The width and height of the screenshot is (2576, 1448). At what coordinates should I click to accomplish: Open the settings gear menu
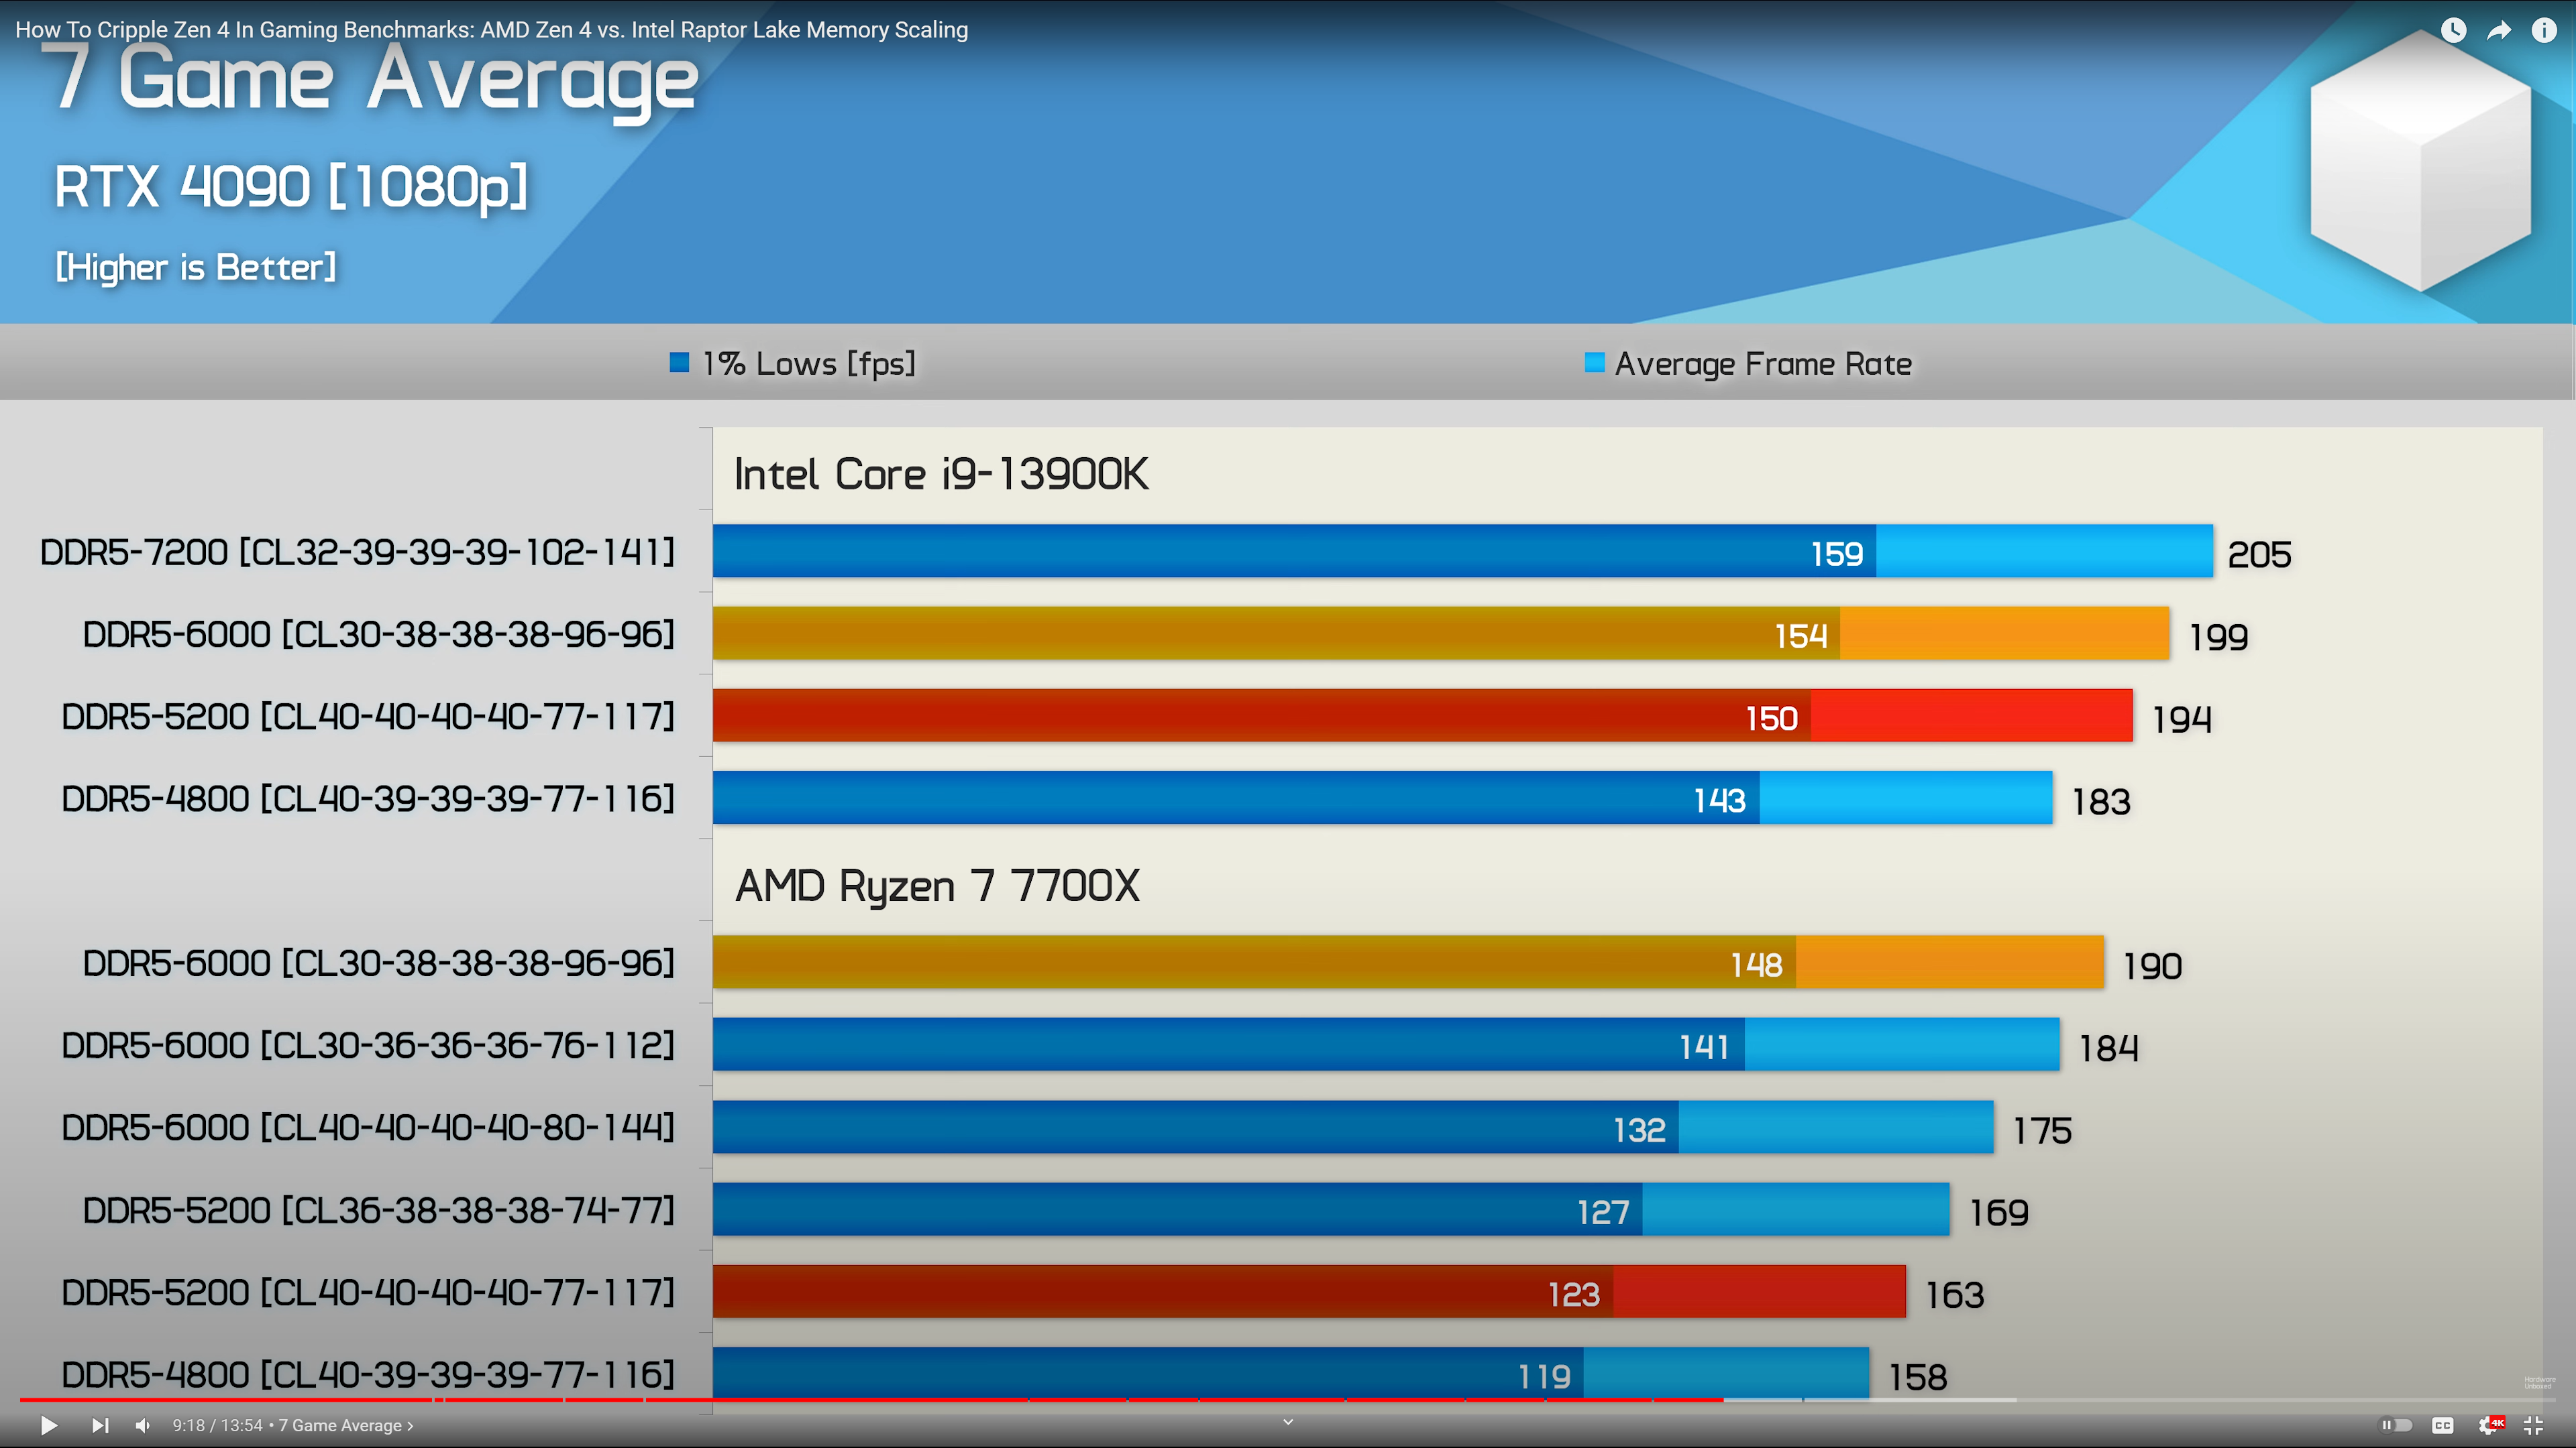click(2489, 1425)
